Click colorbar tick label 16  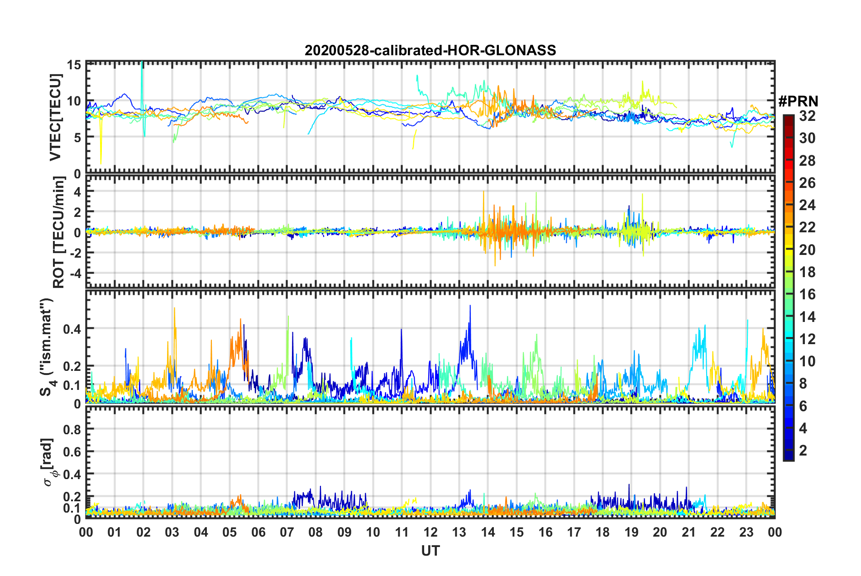pyautogui.click(x=807, y=294)
